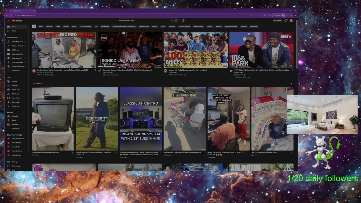
Task: Click the magnifier search button
Action: (x=176, y=21)
